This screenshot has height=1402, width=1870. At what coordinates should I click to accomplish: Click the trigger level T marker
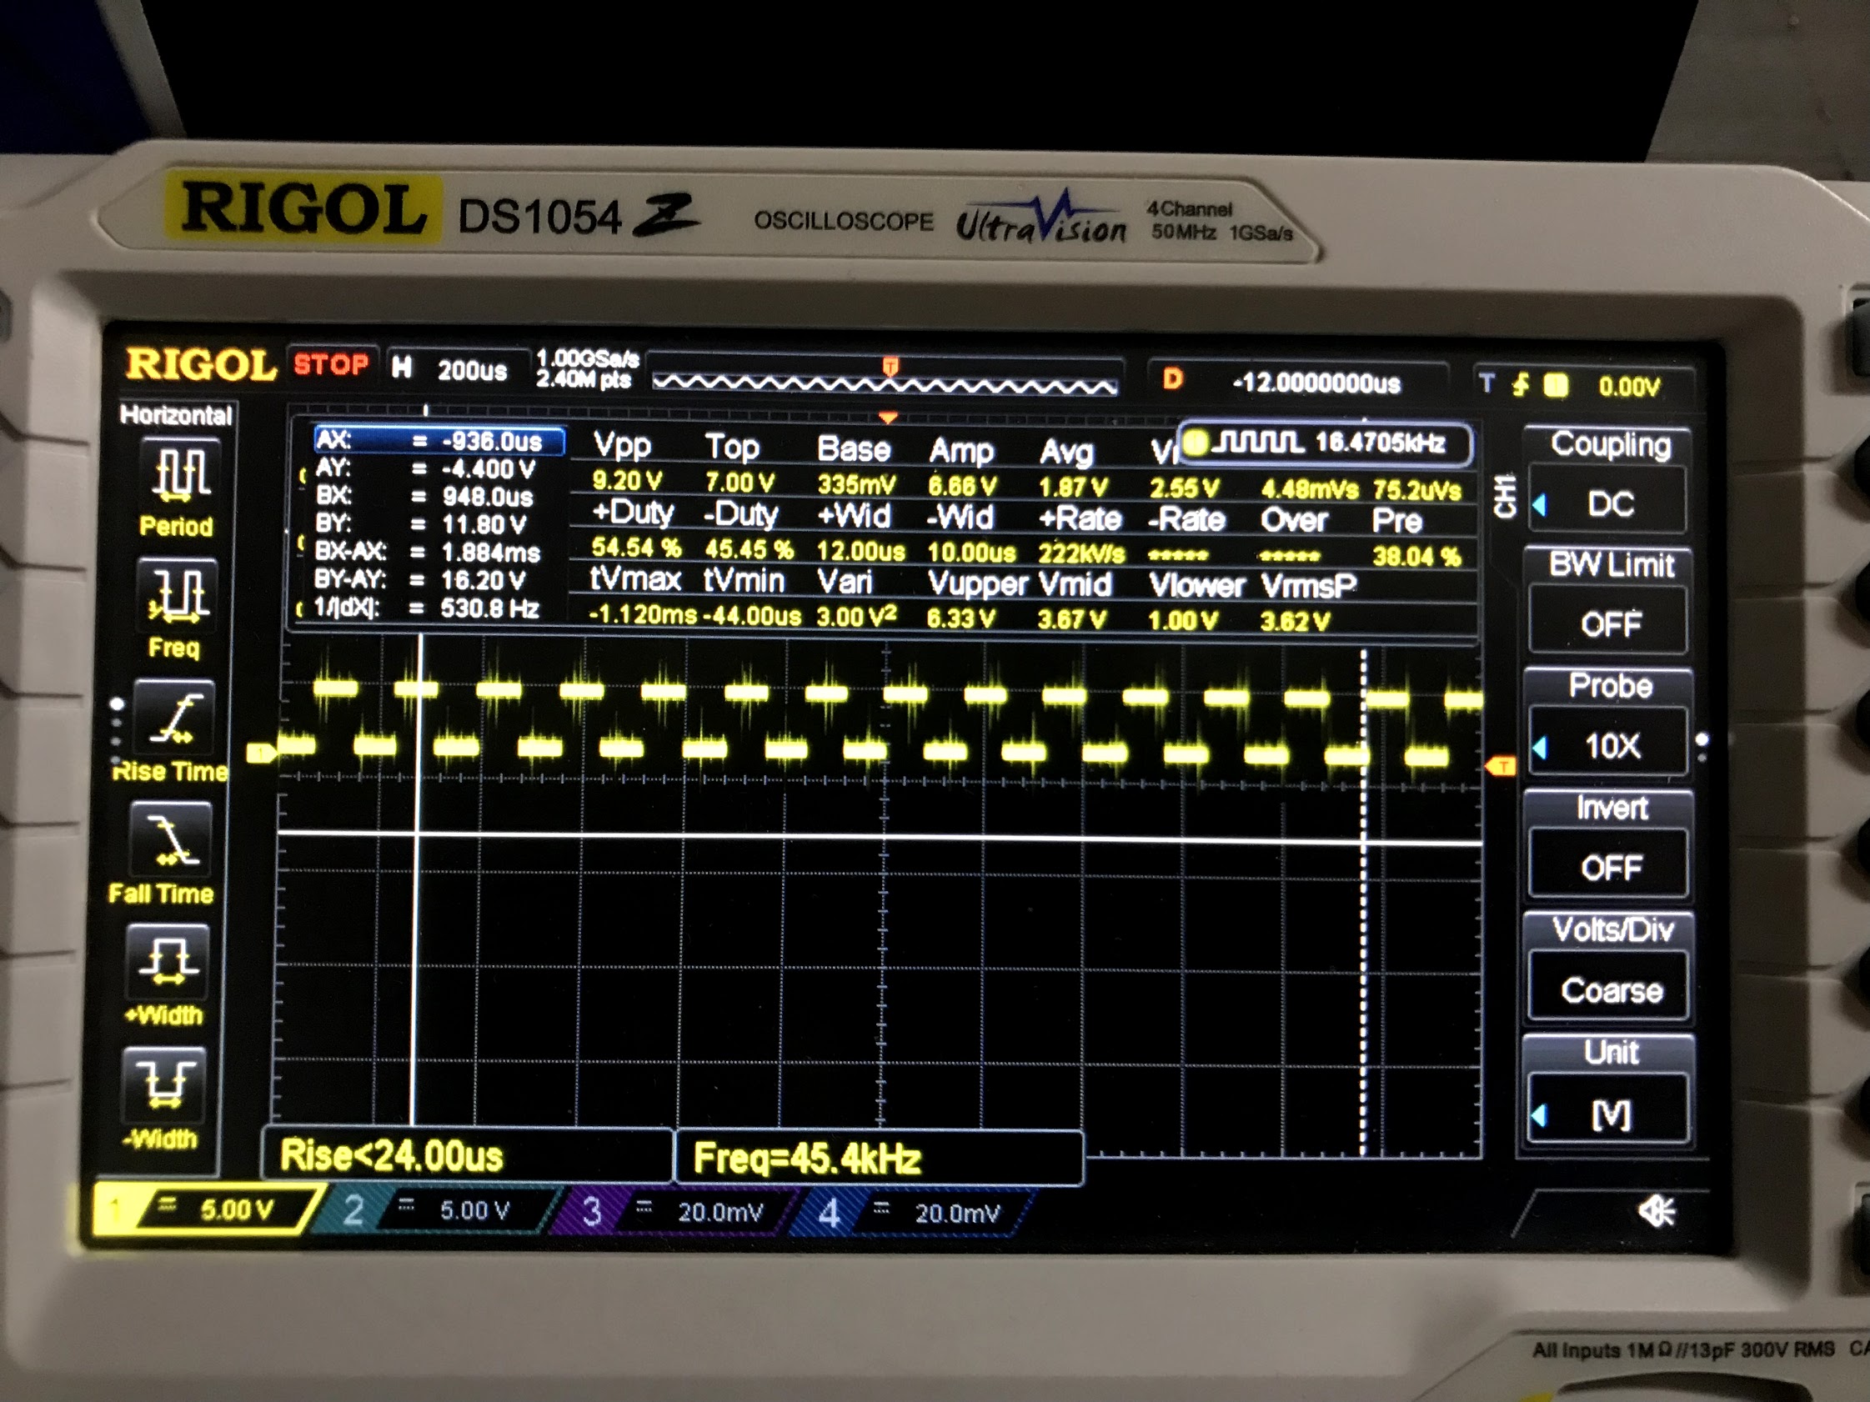(x=1500, y=767)
